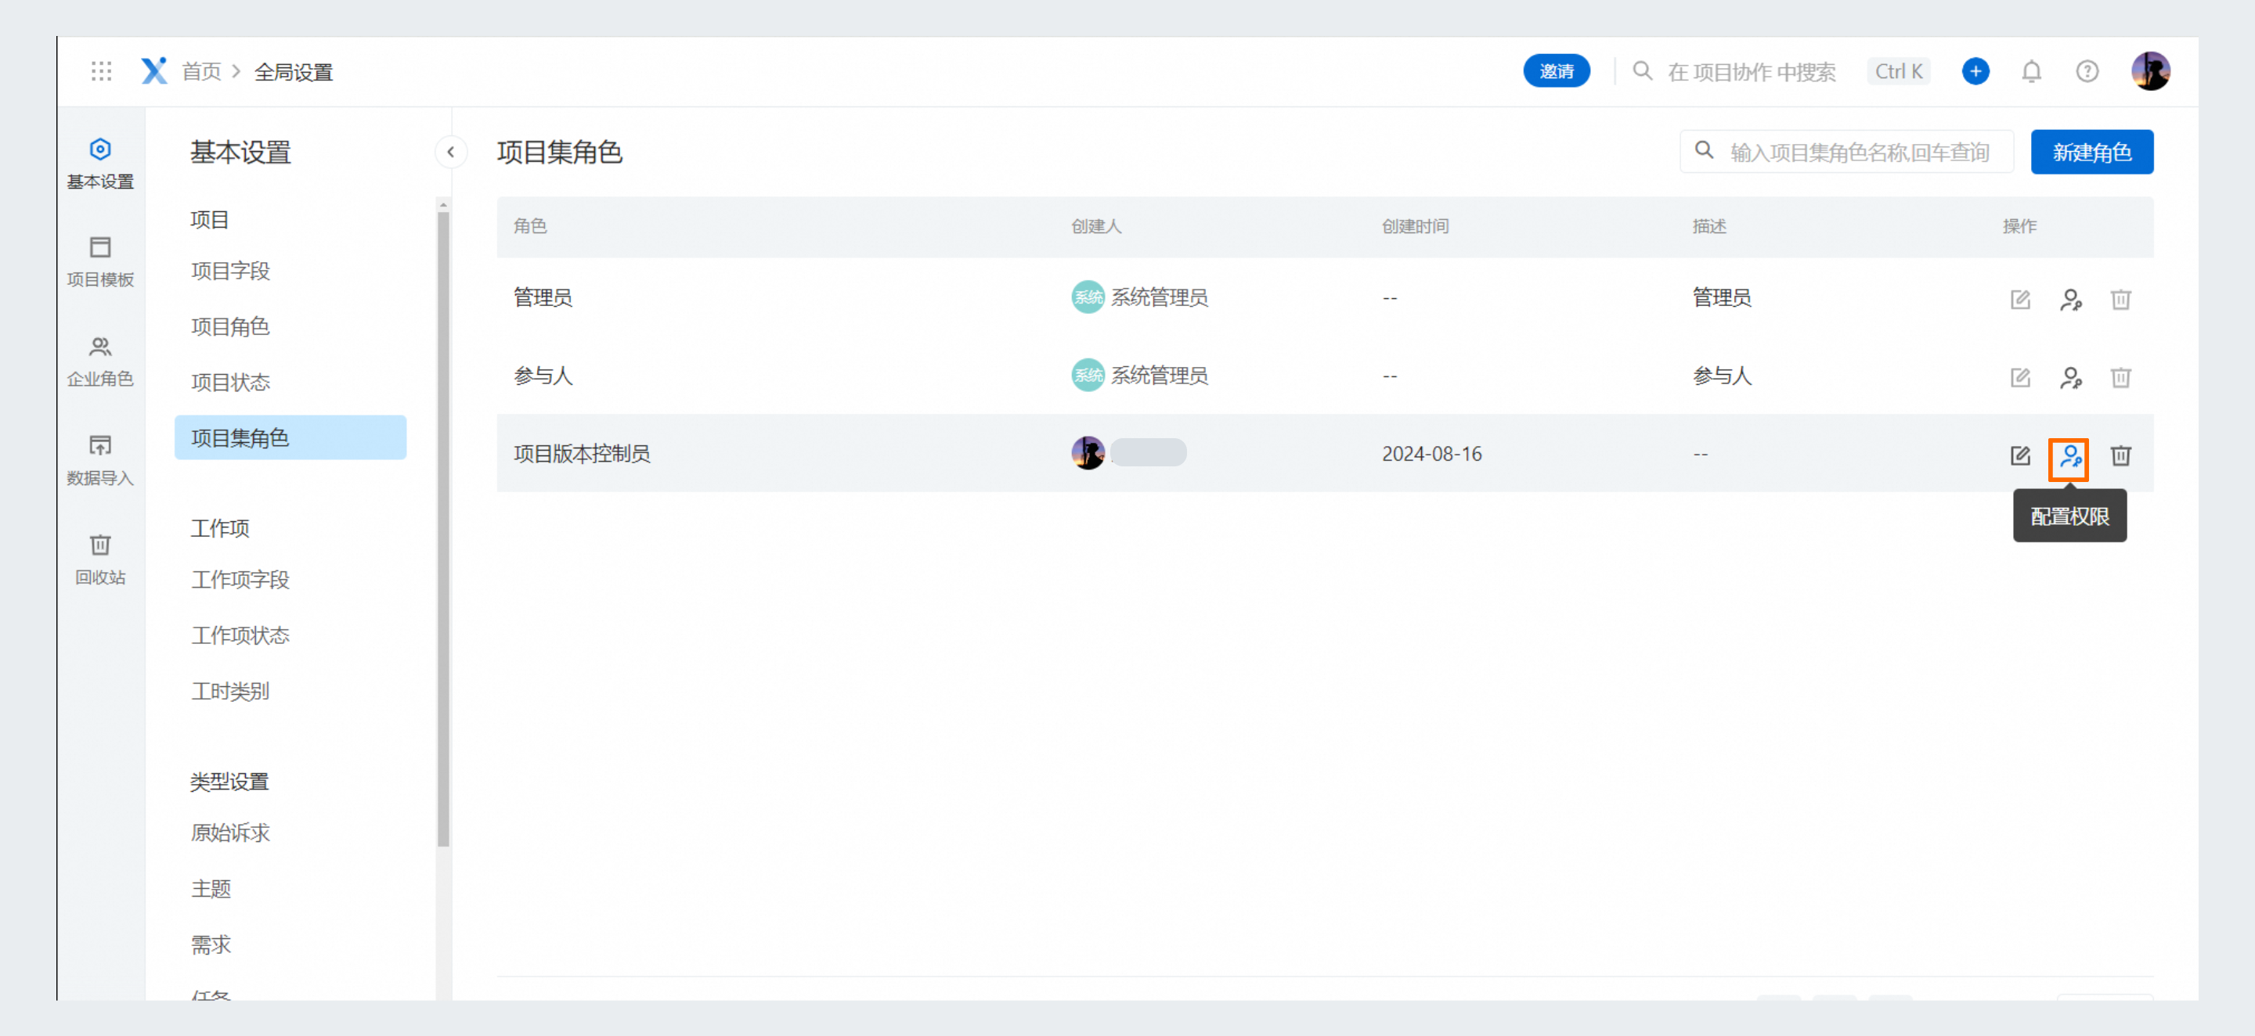The image size is (2255, 1036).
Task: Edit the 项目版本控制员 role
Action: point(2019,455)
